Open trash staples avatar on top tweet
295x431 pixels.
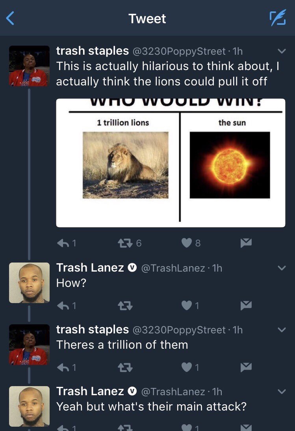point(30,66)
